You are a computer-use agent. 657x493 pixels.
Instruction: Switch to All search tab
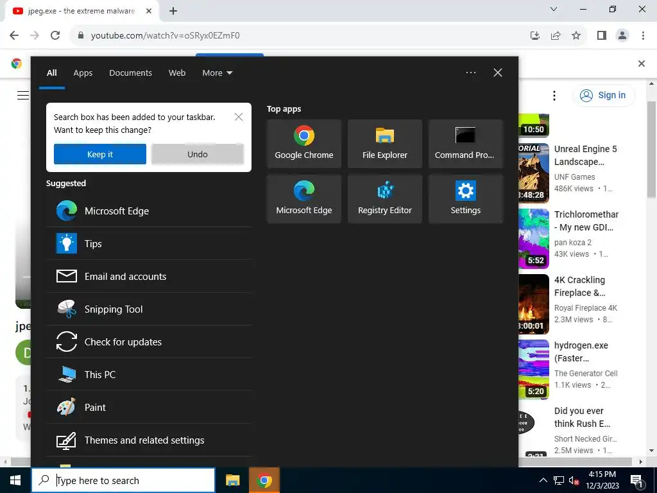(x=51, y=73)
